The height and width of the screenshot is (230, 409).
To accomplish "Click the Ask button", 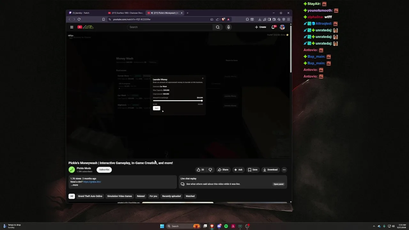I will point(238,170).
